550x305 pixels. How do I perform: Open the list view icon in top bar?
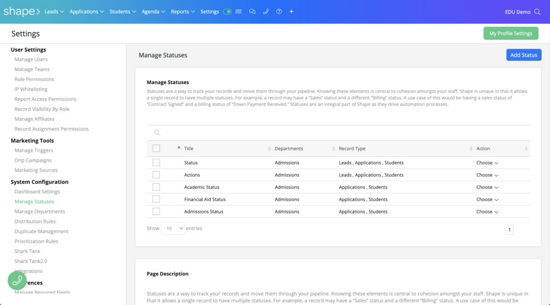239,12
